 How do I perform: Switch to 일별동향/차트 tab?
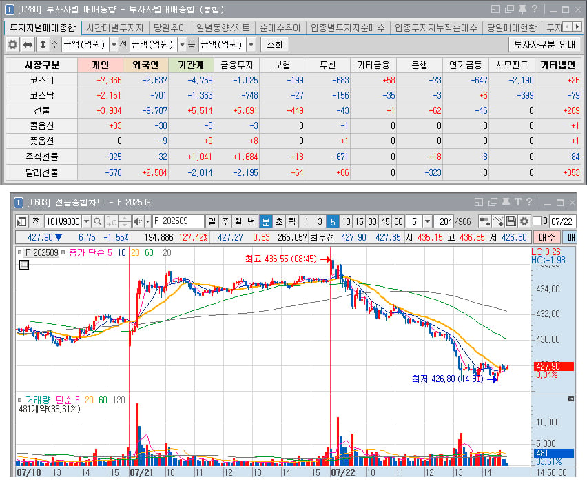(223, 28)
